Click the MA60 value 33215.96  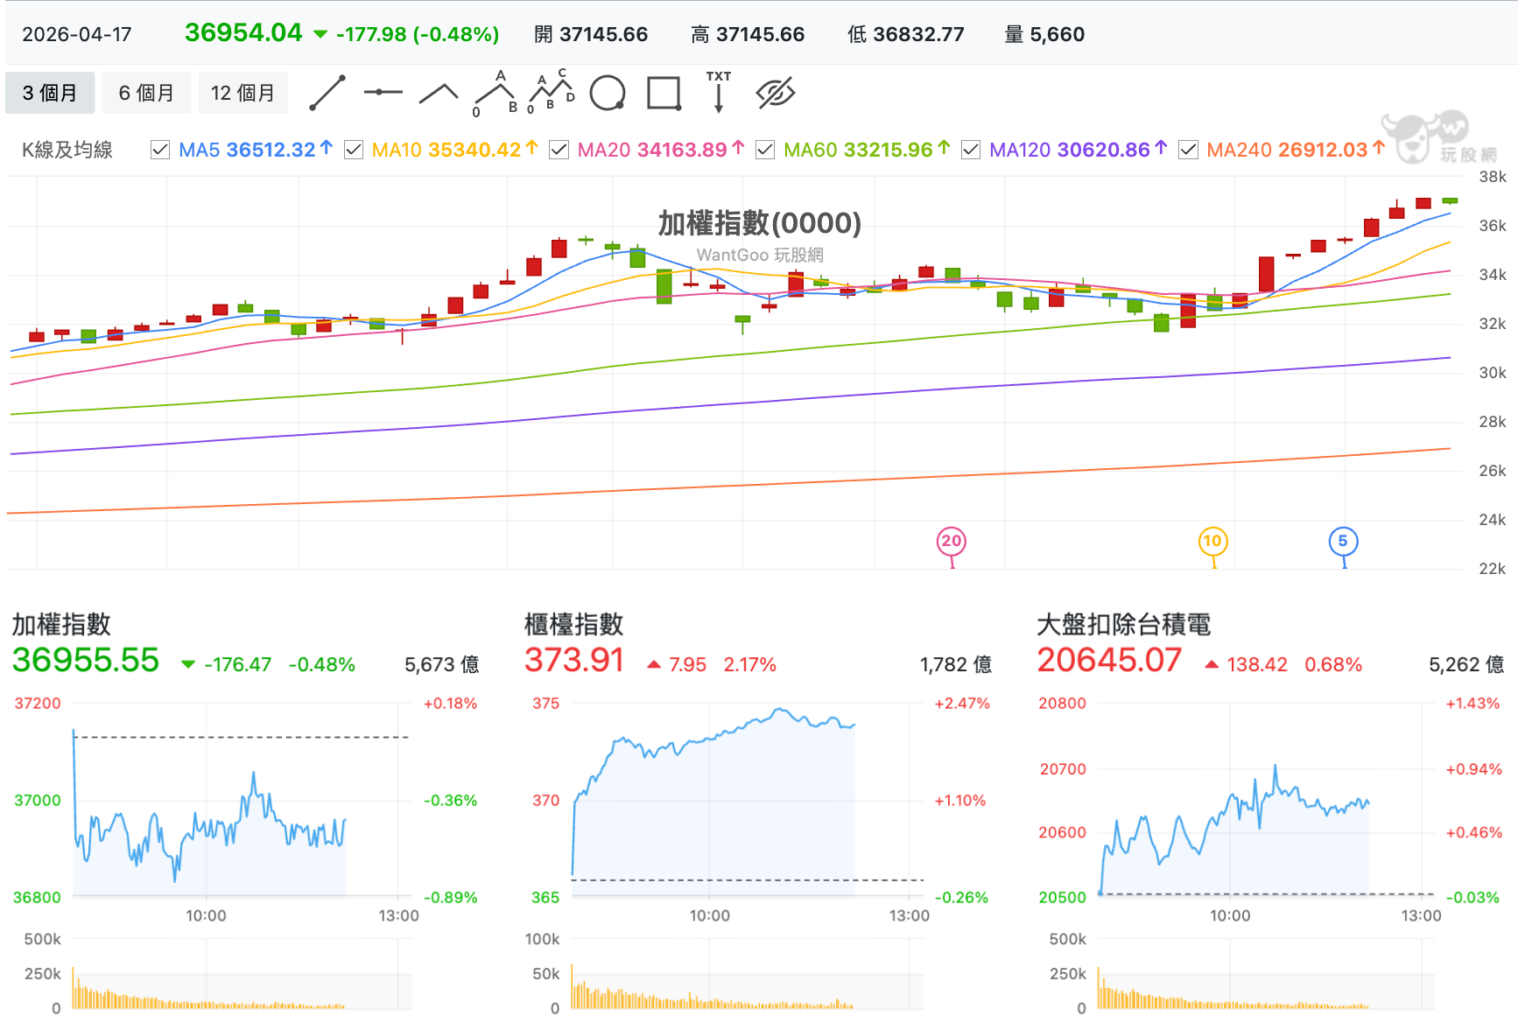pos(889,151)
